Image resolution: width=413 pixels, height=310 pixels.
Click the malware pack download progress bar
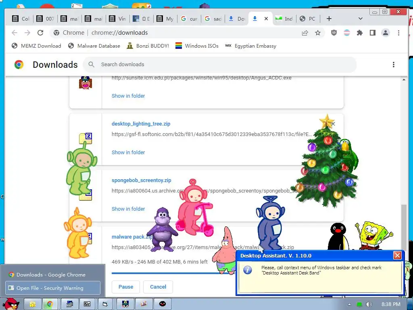[173, 273]
